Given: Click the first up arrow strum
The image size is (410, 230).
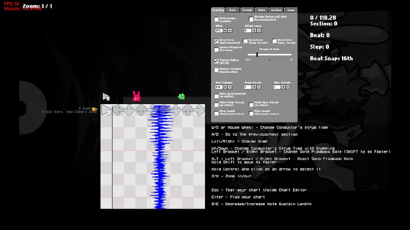Looking at the screenshot, I should click(141, 110).
